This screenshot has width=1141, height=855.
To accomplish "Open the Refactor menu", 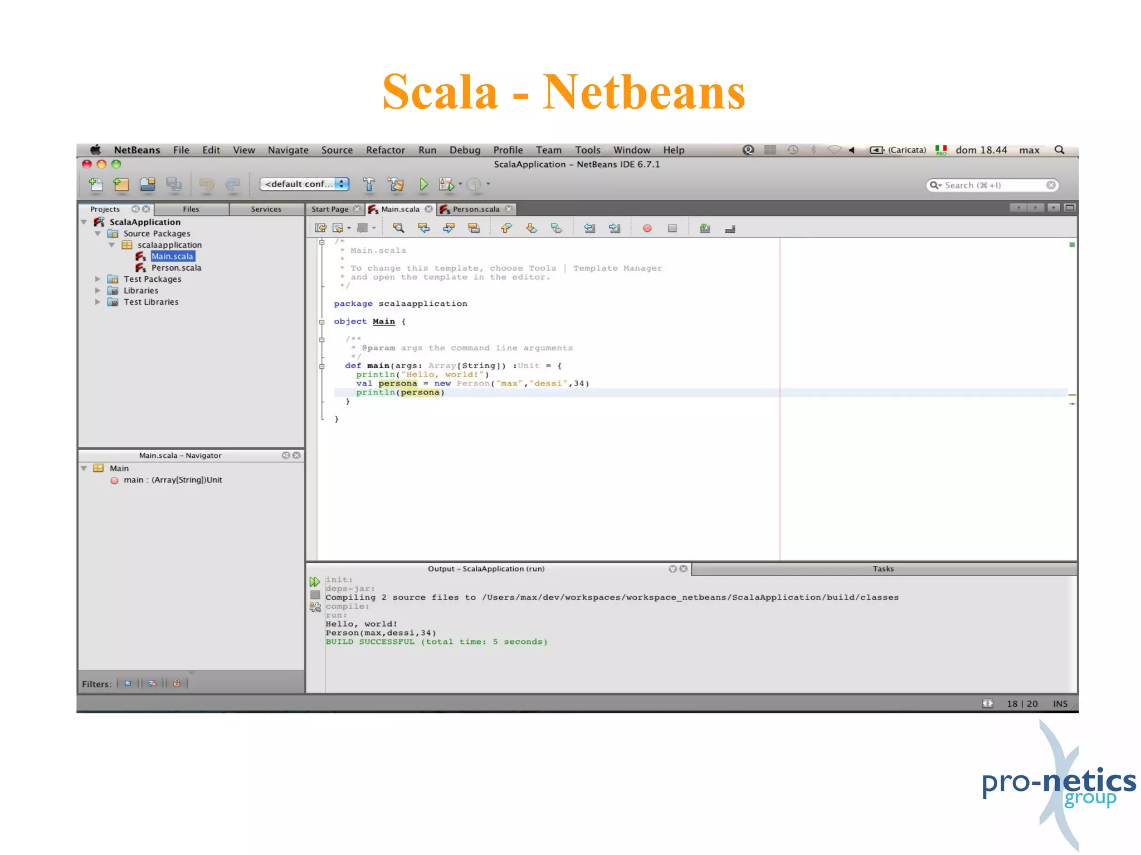I will [386, 150].
